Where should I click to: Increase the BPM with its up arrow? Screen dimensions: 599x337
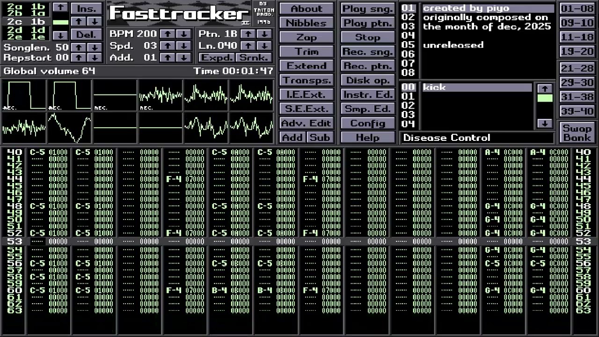click(x=168, y=34)
